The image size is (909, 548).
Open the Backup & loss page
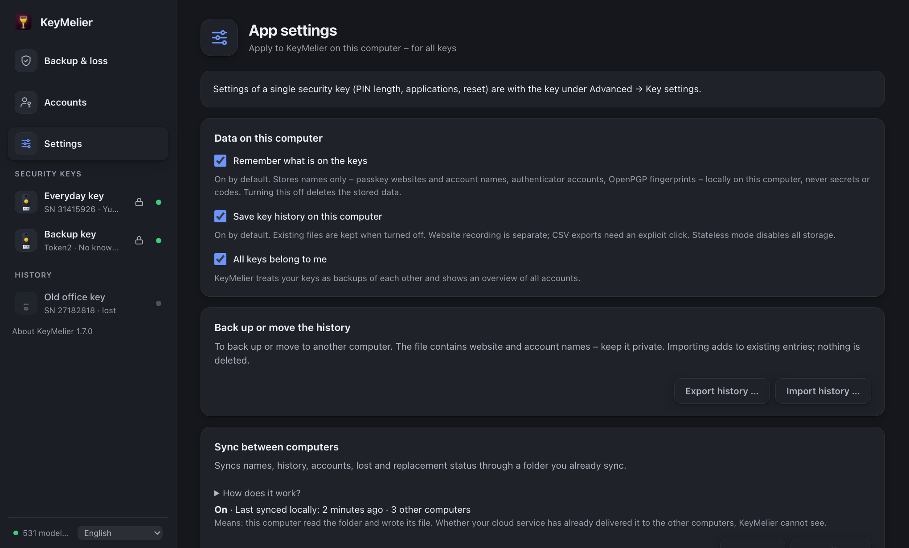coord(88,61)
